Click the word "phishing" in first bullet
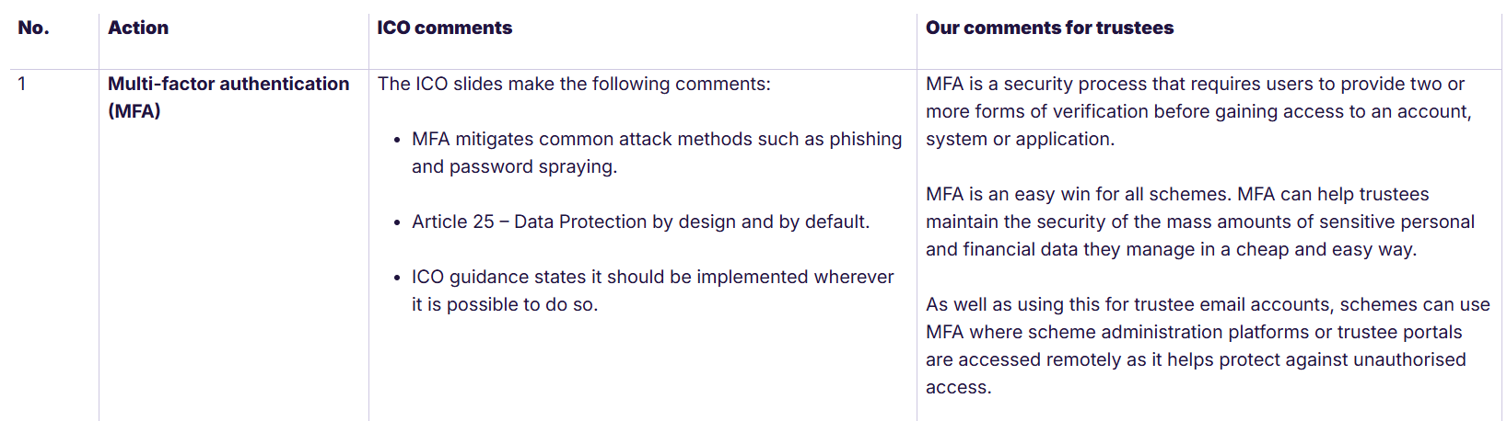 click(x=865, y=139)
